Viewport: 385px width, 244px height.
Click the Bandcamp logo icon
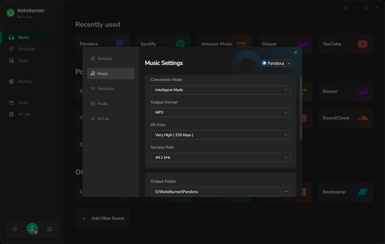pos(362,192)
